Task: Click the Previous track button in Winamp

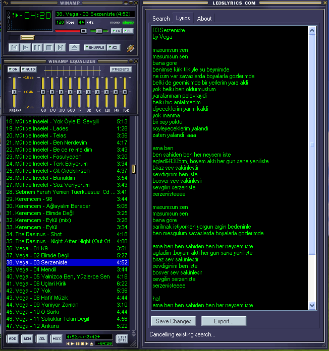Action: [14, 47]
